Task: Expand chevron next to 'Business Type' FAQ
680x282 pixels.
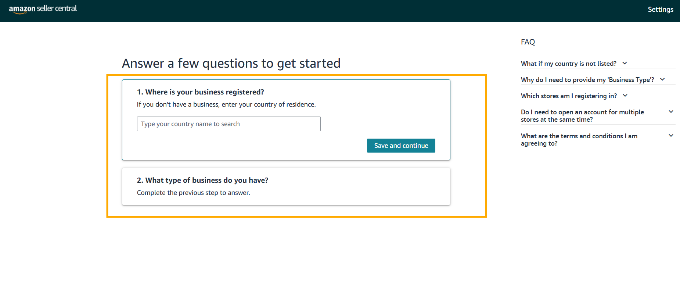Action: point(662,79)
